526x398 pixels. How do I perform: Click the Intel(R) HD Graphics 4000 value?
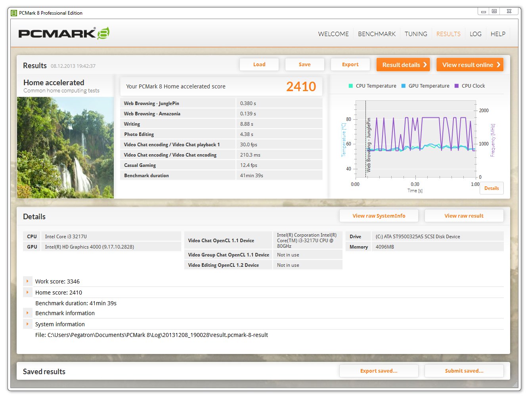click(90, 247)
